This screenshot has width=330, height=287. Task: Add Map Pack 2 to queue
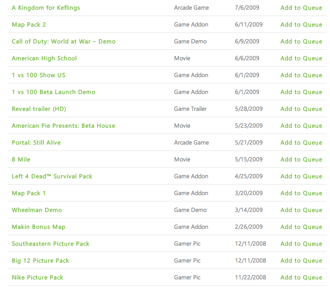click(x=301, y=24)
